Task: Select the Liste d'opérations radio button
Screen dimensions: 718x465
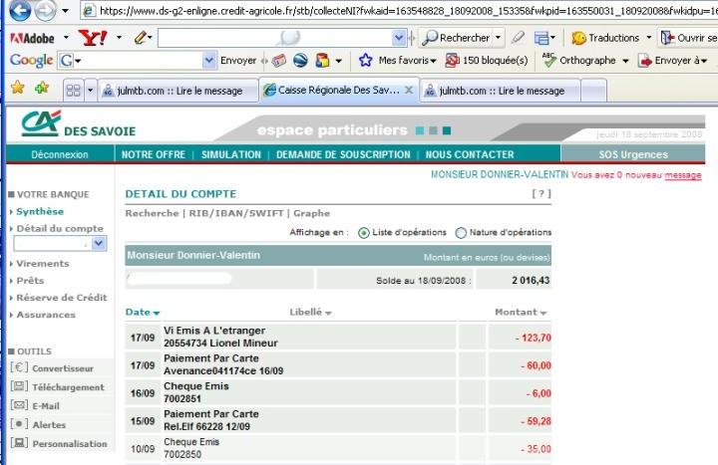Action: click(363, 233)
